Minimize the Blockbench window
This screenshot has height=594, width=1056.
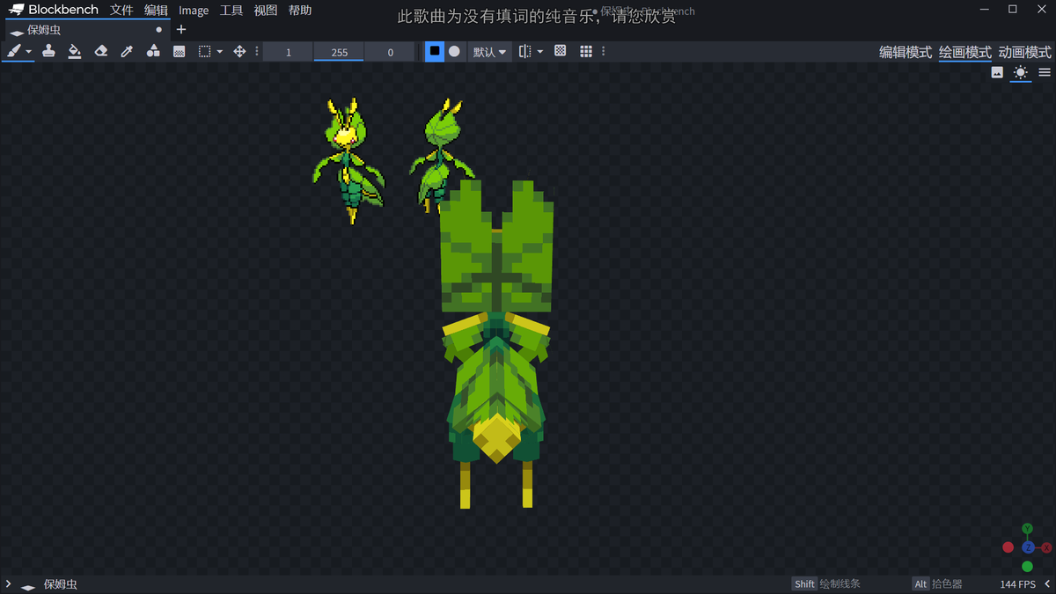coord(985,10)
